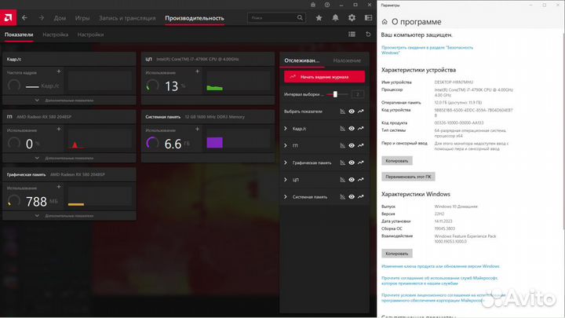Expand the Графическая память tracking row chevron
This screenshot has height=318, width=565.
point(286,163)
